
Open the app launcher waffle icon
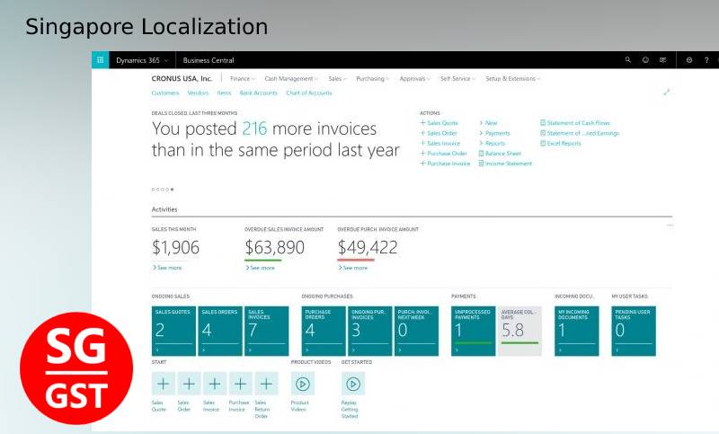(x=101, y=60)
